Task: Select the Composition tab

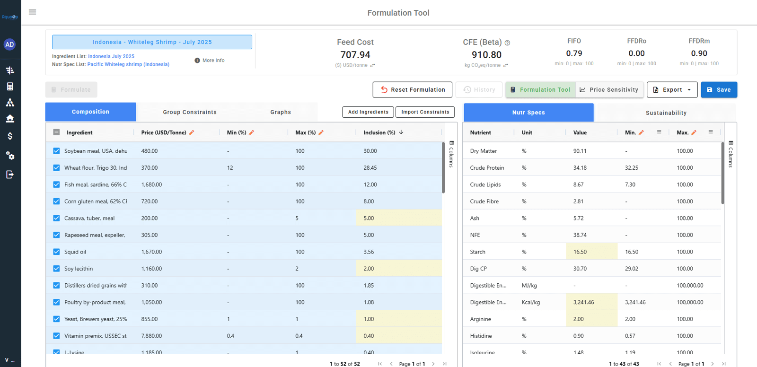Action: click(90, 112)
